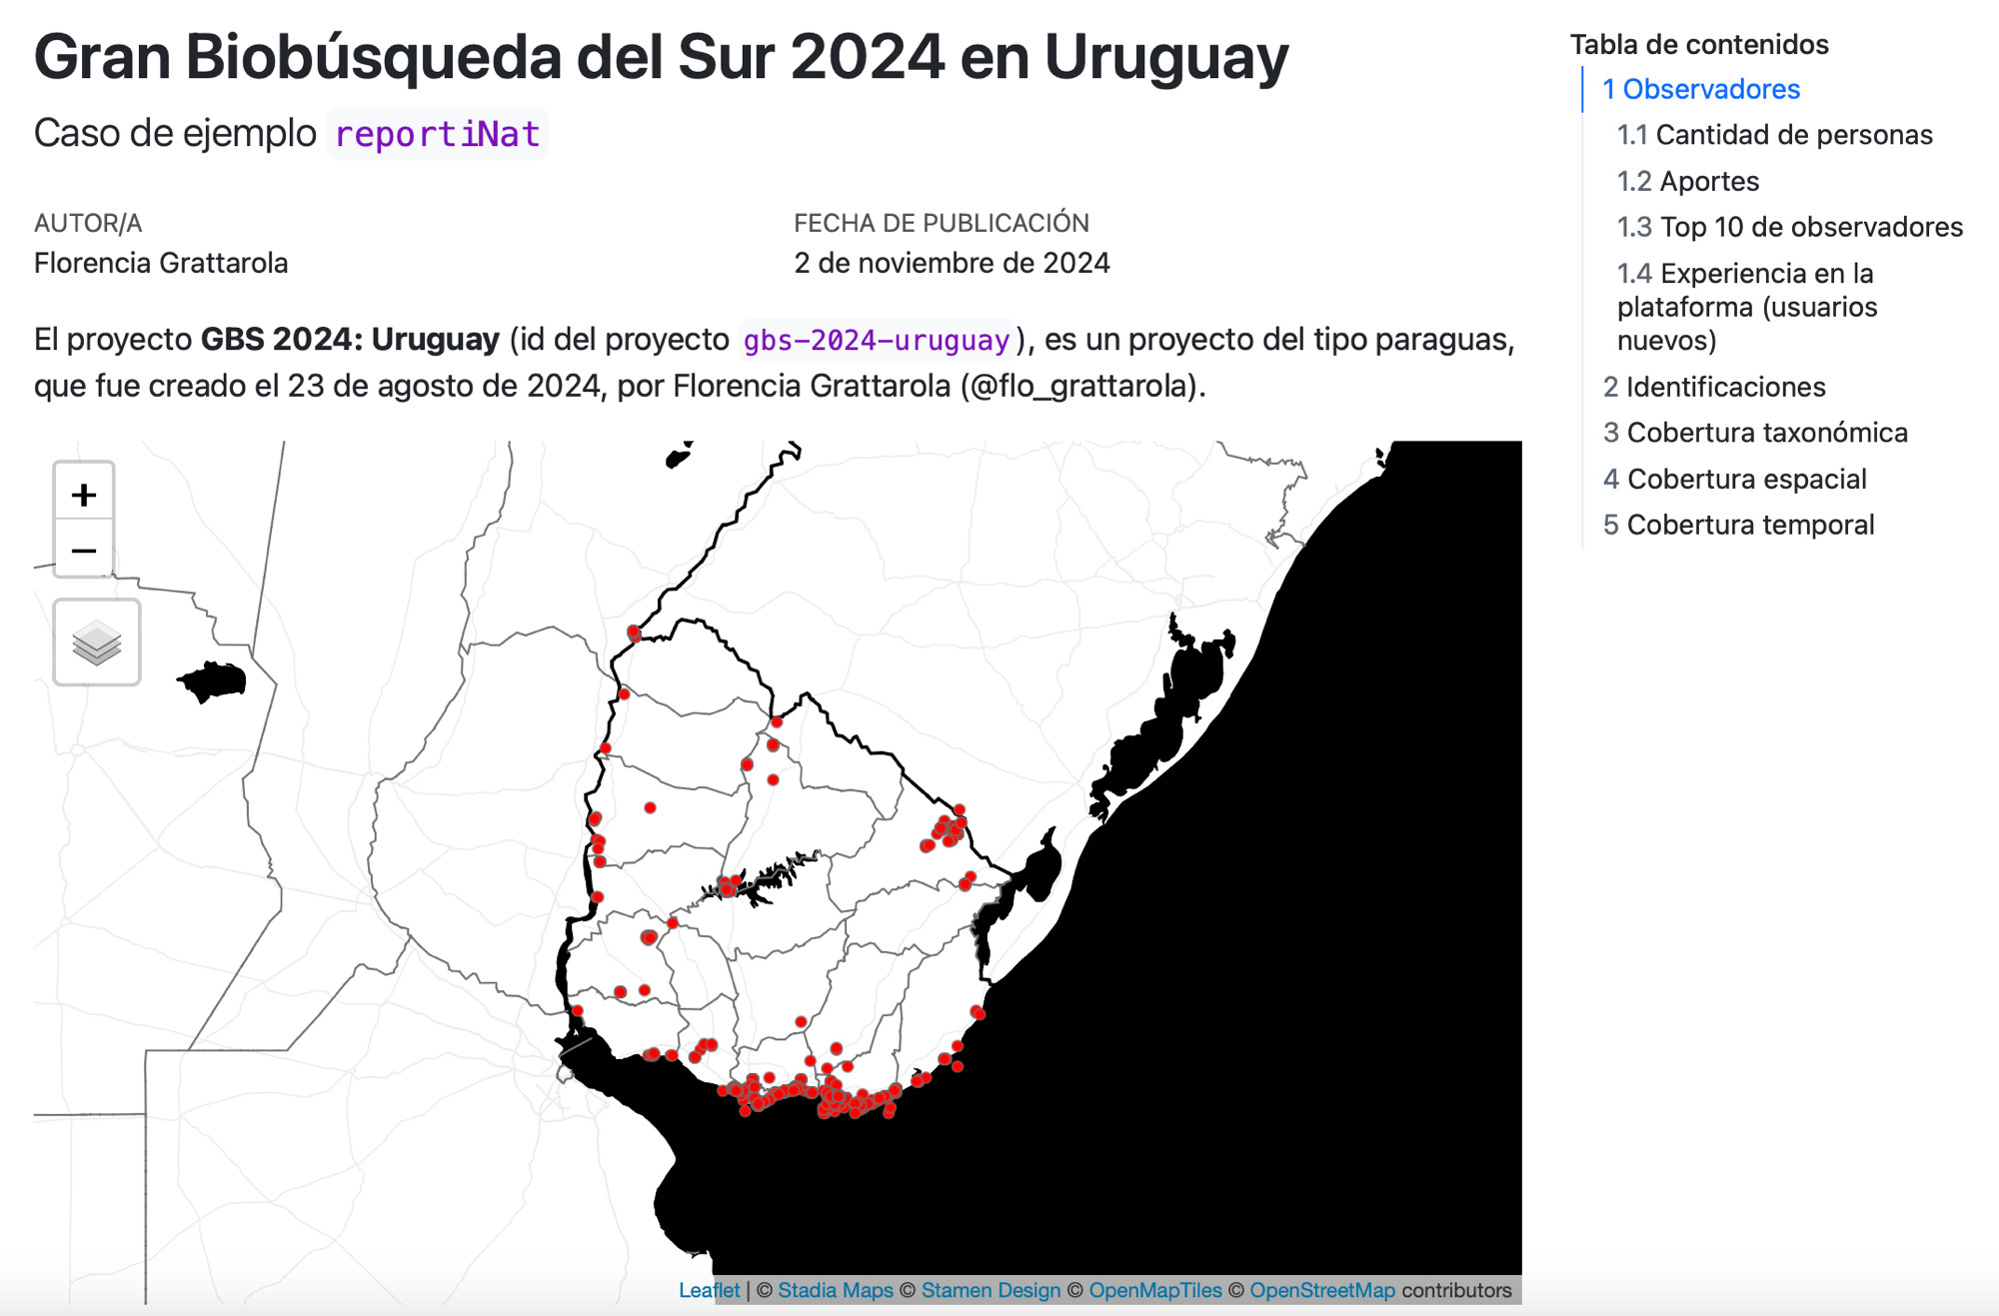Open the OpenMapTiles attribution link
The width and height of the screenshot is (1999, 1316).
[x=1154, y=1290]
